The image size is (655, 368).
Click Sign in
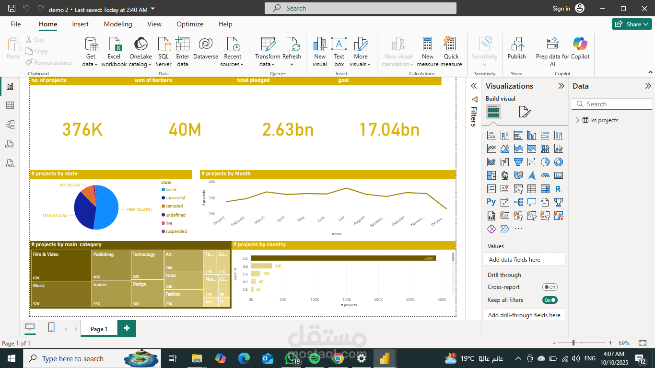coord(561,9)
